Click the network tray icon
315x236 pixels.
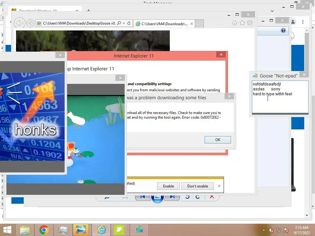pos(279,230)
